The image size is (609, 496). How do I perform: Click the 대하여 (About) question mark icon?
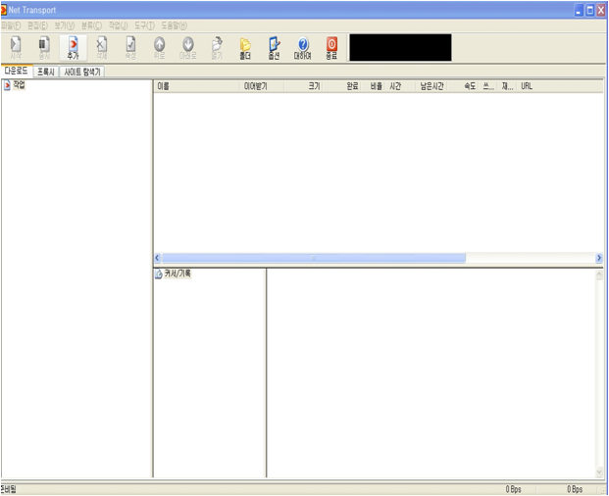(x=303, y=48)
